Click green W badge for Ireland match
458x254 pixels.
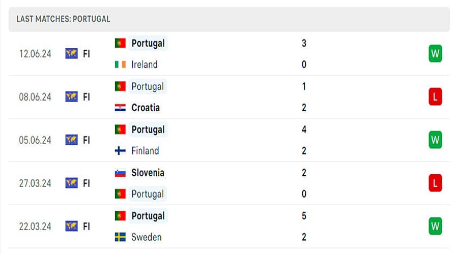[x=435, y=53]
